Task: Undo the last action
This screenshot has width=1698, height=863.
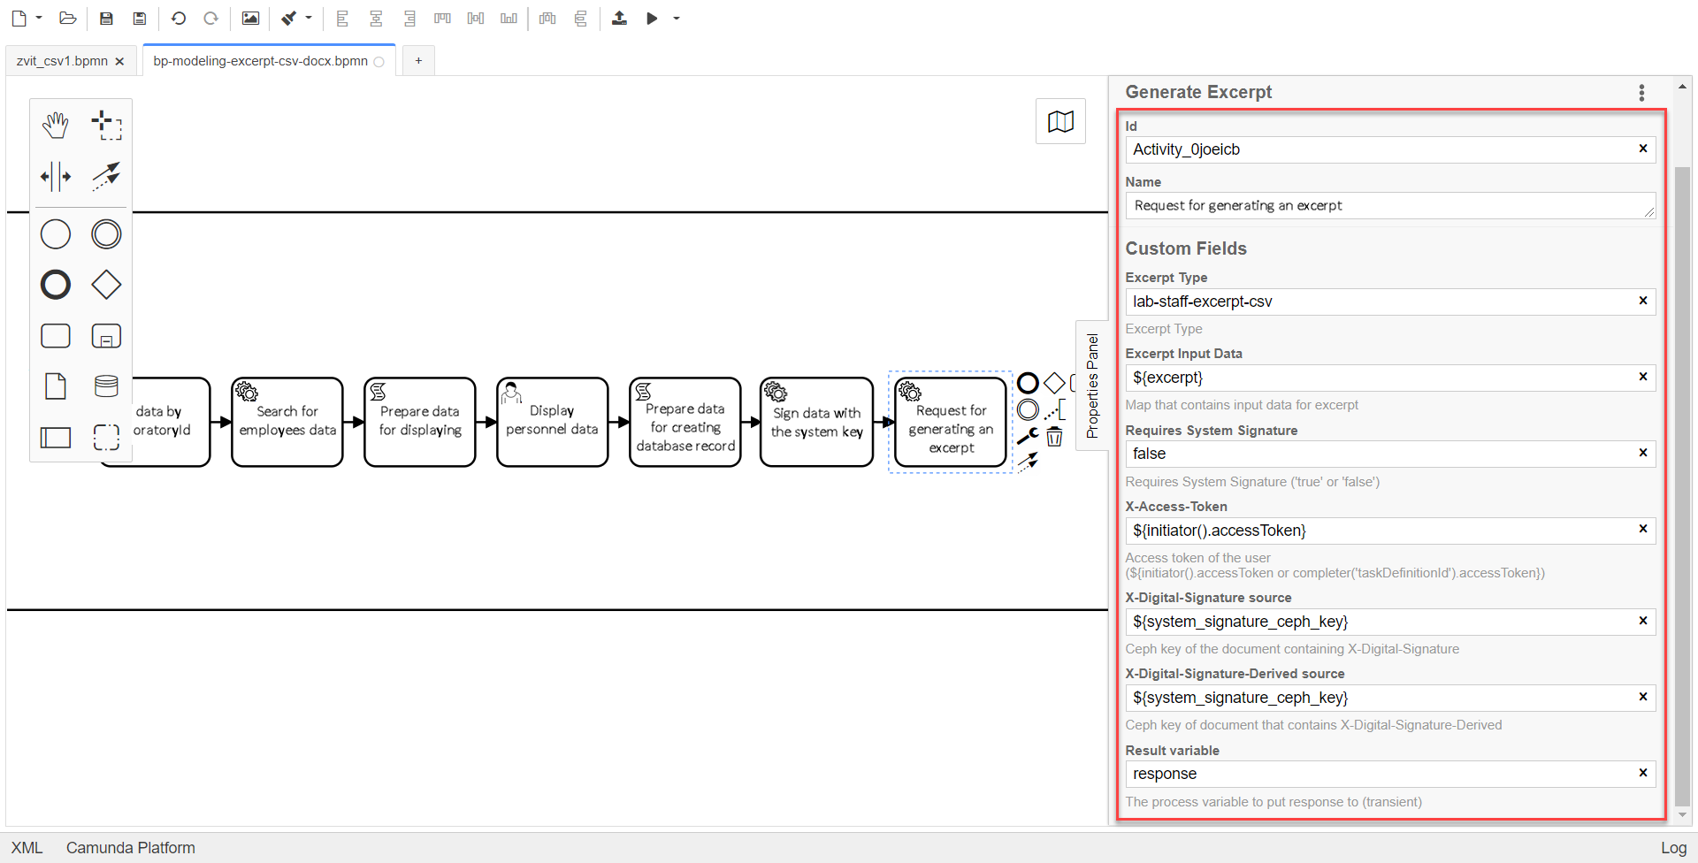Action: pos(179,19)
